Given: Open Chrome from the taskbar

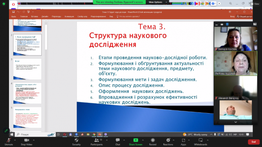Looking at the screenshot, I should coord(94,134).
